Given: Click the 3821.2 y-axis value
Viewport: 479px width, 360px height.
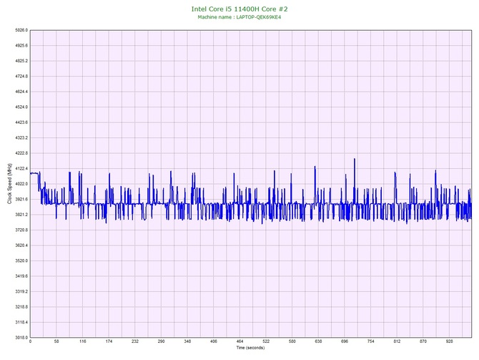Looking at the screenshot, I should click(x=21, y=215).
